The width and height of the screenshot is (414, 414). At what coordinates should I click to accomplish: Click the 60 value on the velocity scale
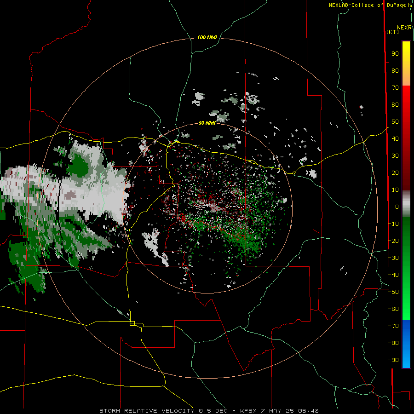[395, 105]
